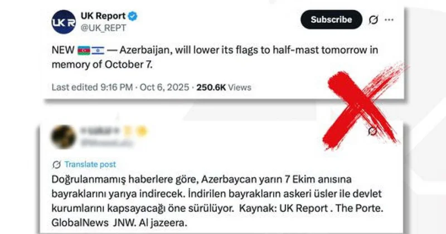Open the Last edited 9:16 PM timestamp
The width and height of the screenshot is (446, 234).
click(x=92, y=87)
